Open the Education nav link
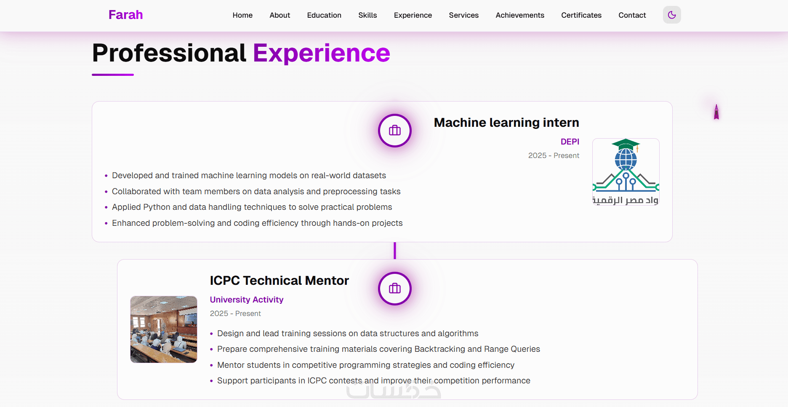This screenshot has width=788, height=407. pyautogui.click(x=324, y=15)
